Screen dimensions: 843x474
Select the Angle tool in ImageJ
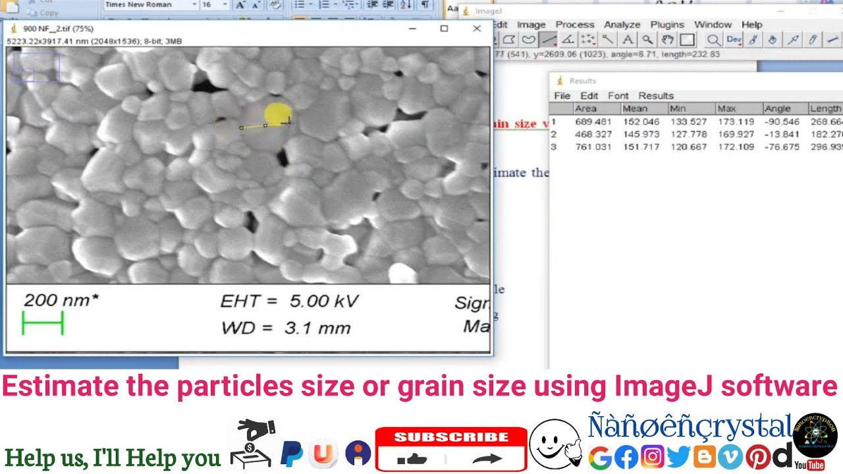click(568, 39)
